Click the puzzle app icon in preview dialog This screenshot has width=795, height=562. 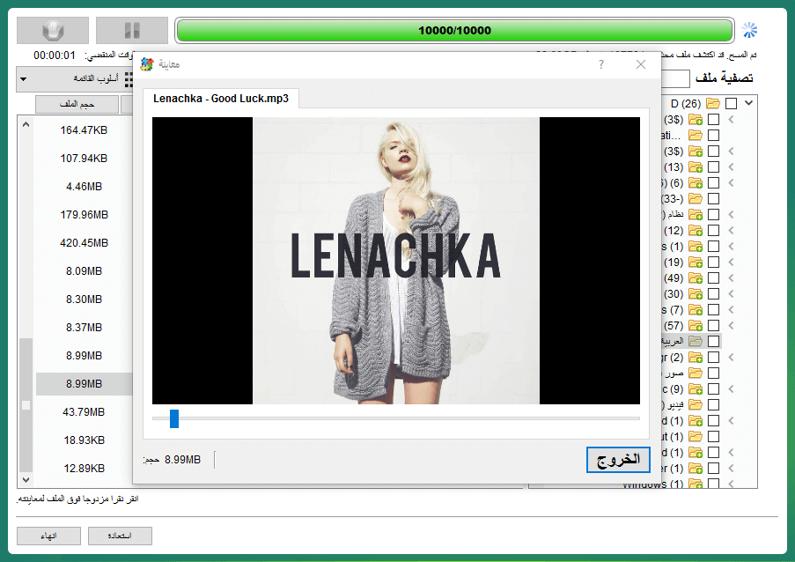point(147,64)
